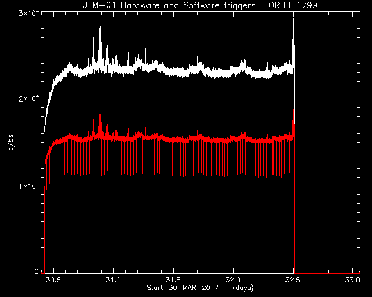Click the 31.0 x-axis tick label
The height and width of the screenshot is (297, 372).
coord(113,280)
